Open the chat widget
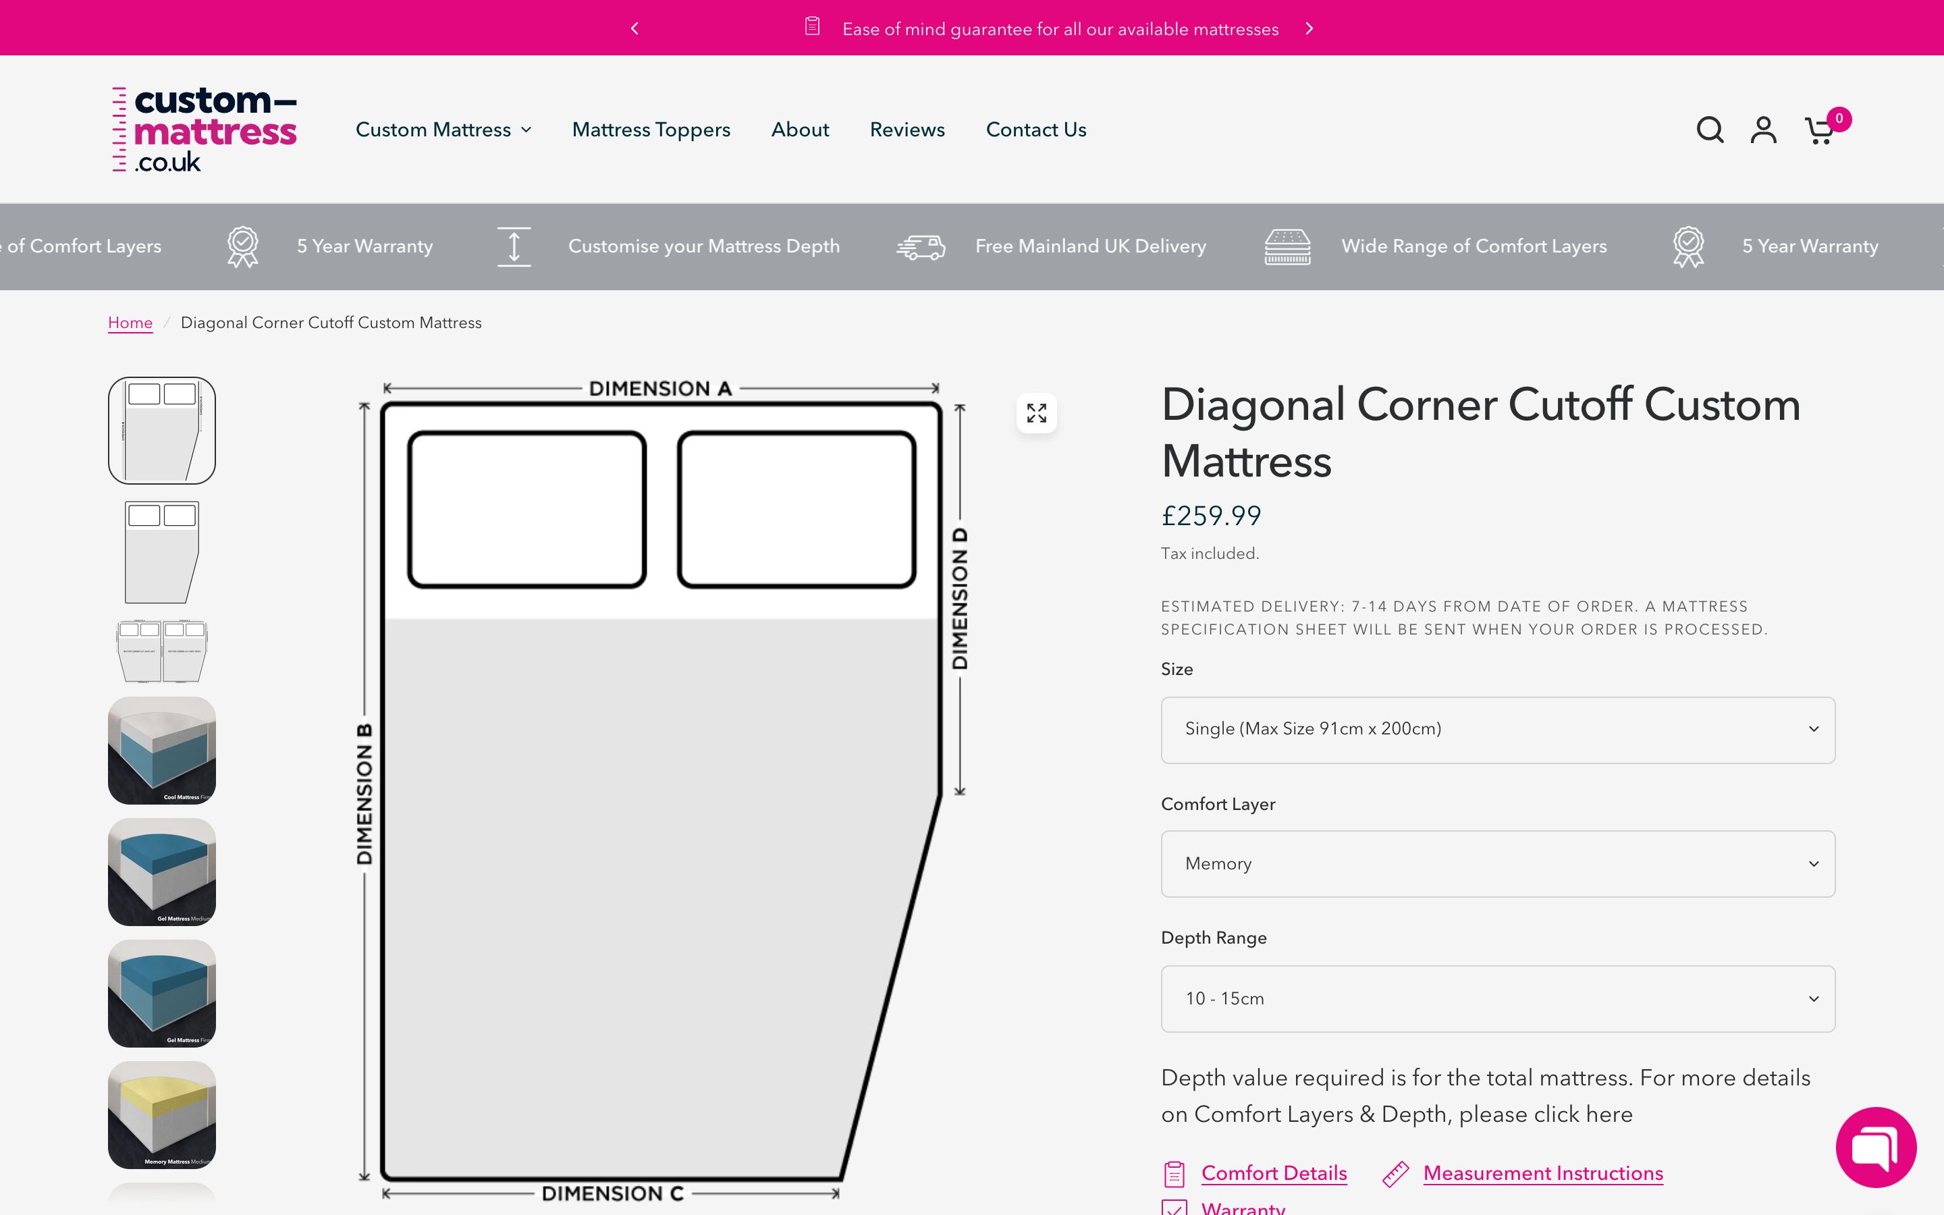1944x1215 pixels. point(1877,1147)
